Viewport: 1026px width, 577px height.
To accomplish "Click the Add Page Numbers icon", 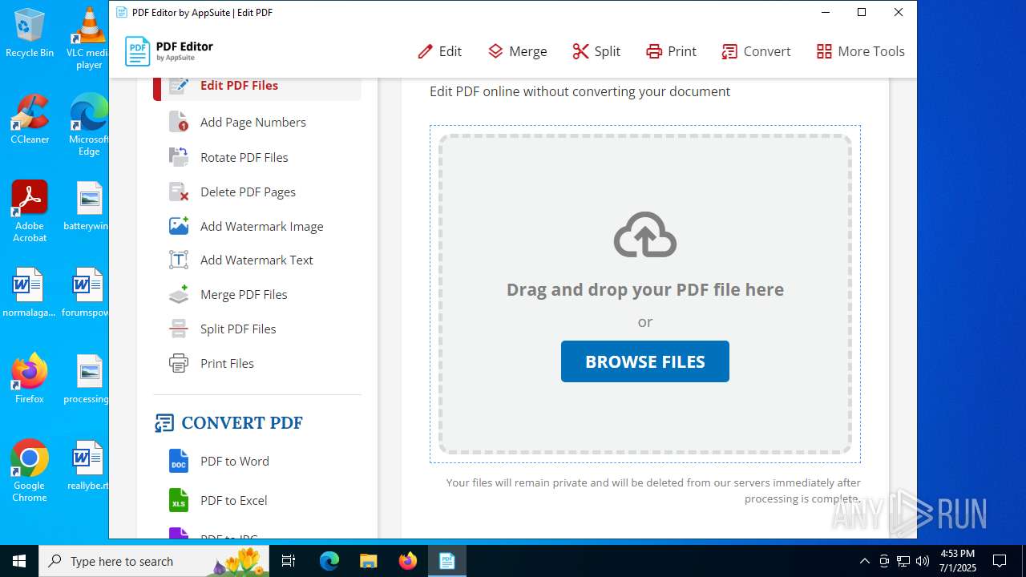I will tap(179, 122).
